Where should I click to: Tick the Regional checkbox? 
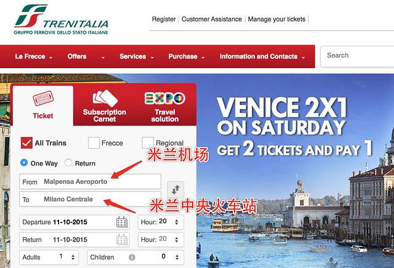[148, 143]
